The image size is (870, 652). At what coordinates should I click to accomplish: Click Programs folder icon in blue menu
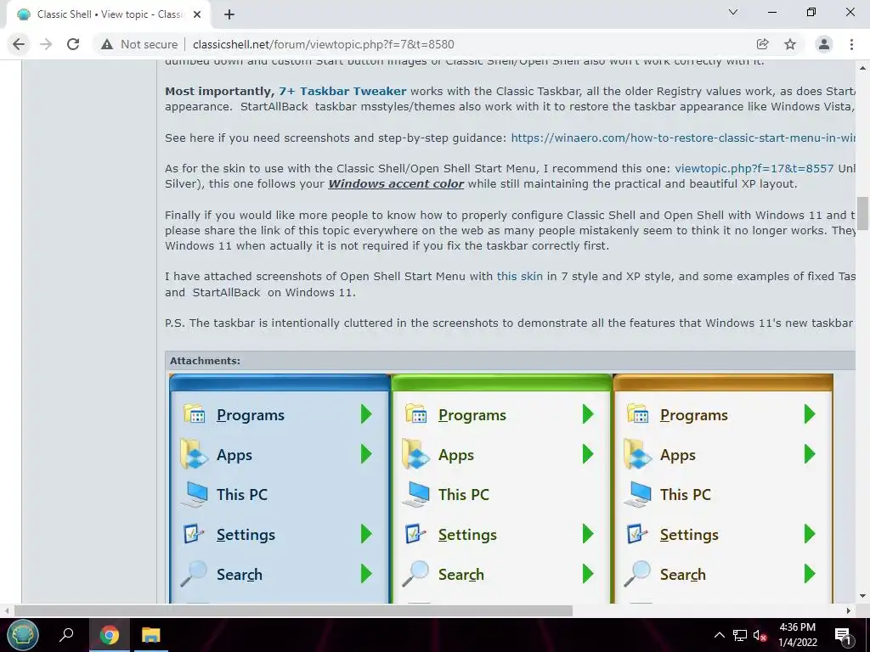tap(195, 414)
